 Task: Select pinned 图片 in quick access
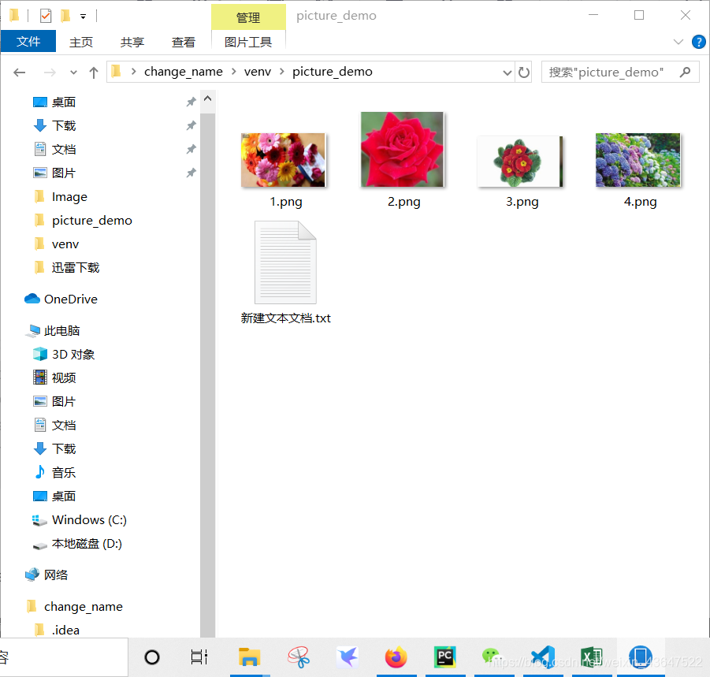[x=63, y=173]
